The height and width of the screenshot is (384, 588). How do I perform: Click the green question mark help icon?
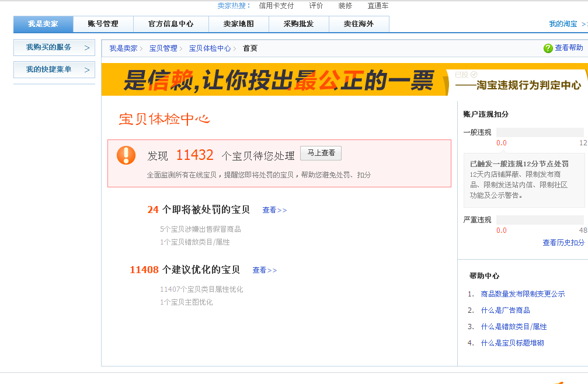point(548,48)
